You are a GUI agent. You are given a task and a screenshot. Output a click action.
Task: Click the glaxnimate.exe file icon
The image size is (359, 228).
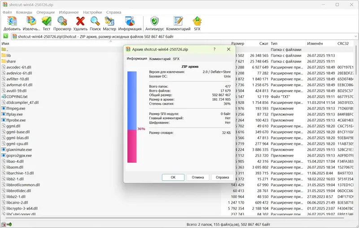pos(4,150)
